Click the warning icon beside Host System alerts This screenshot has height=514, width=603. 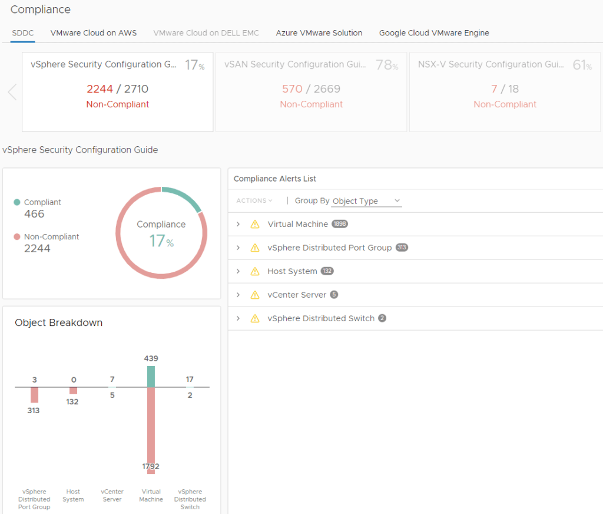255,271
